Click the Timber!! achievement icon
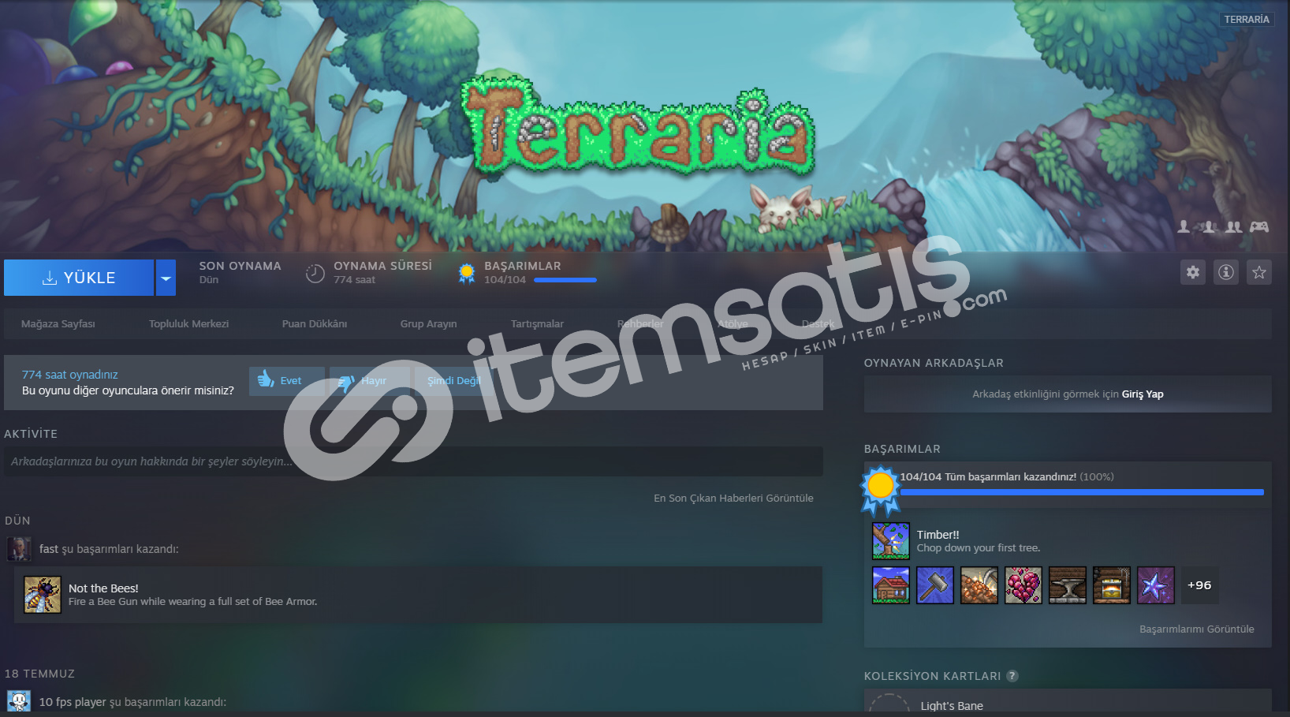This screenshot has height=717, width=1290. [891, 541]
